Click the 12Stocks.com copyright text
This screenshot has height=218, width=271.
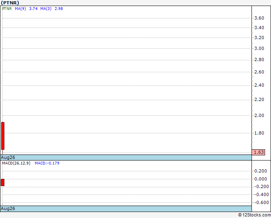254,215
